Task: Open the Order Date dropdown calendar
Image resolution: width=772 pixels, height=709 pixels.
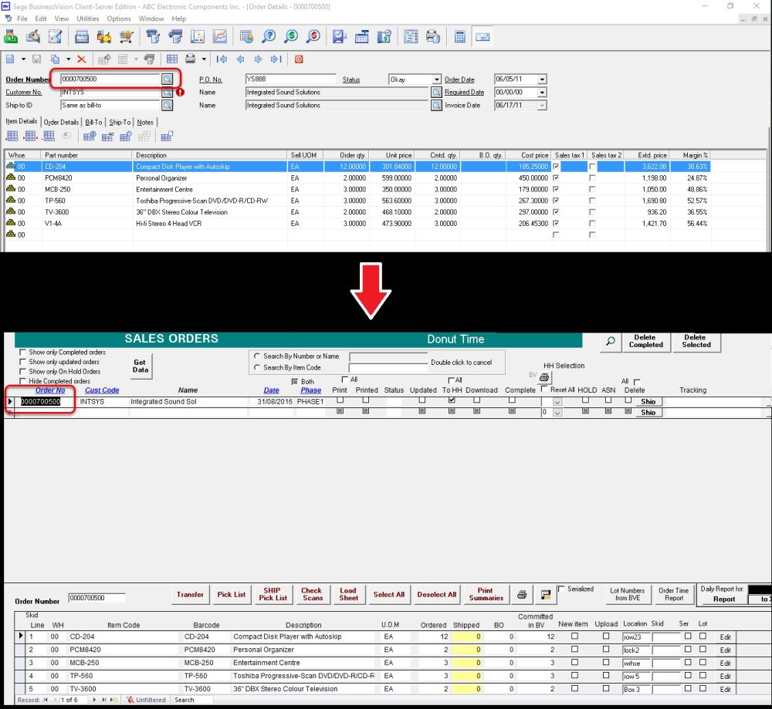Action: (542, 79)
